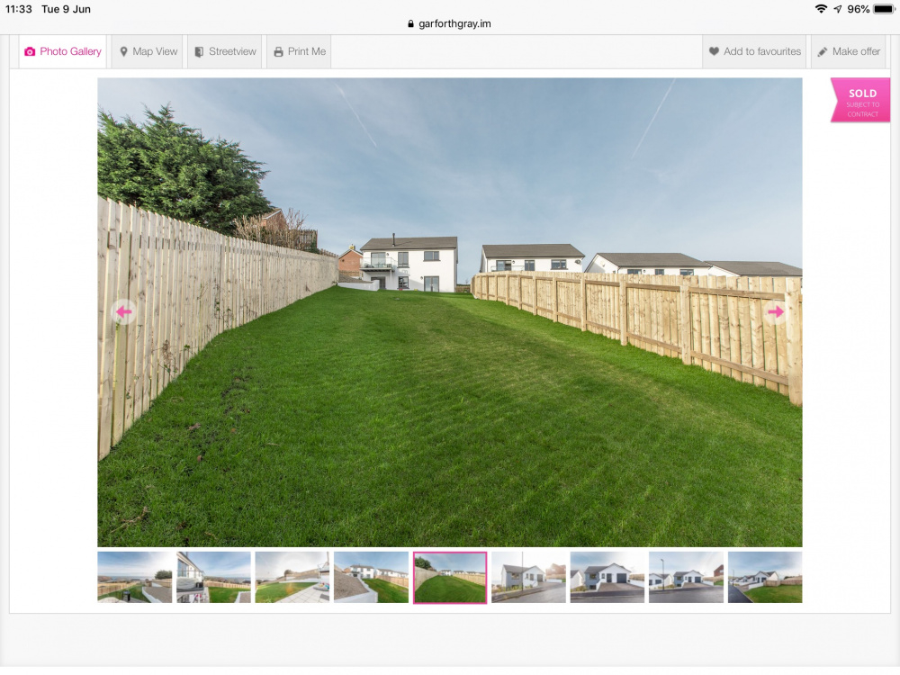Tap the Tue 9 Jun date
The height and width of the screenshot is (675, 900).
point(66,9)
